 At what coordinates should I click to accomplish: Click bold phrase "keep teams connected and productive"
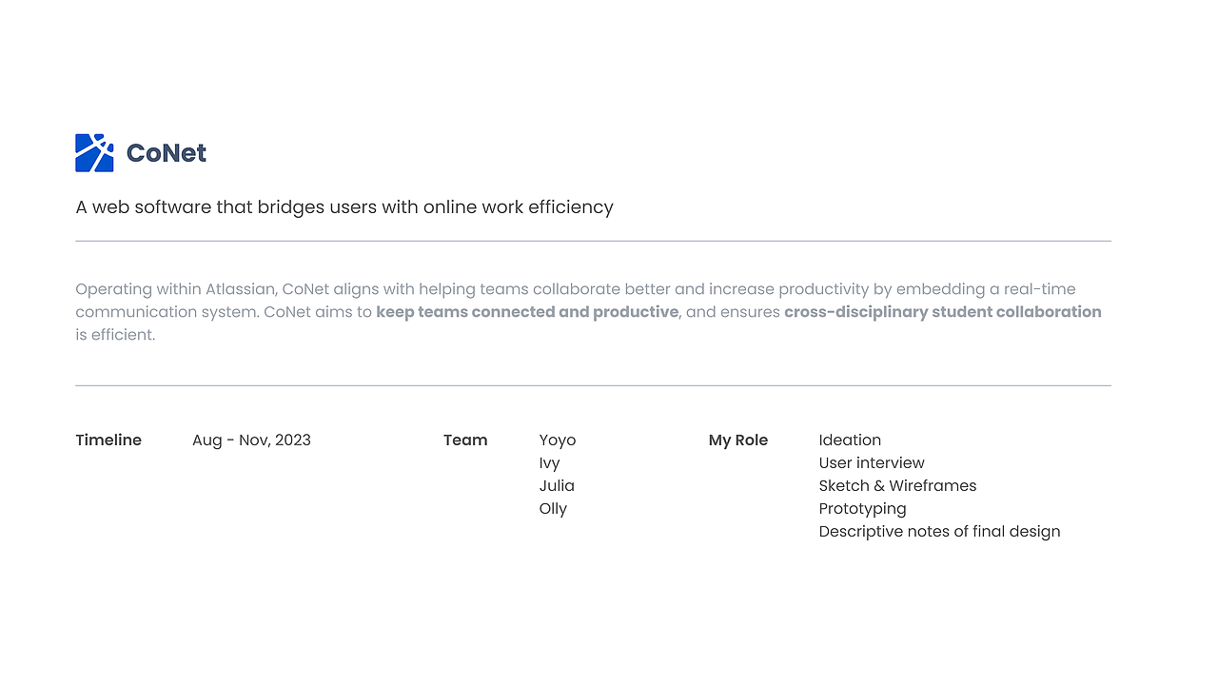(527, 312)
